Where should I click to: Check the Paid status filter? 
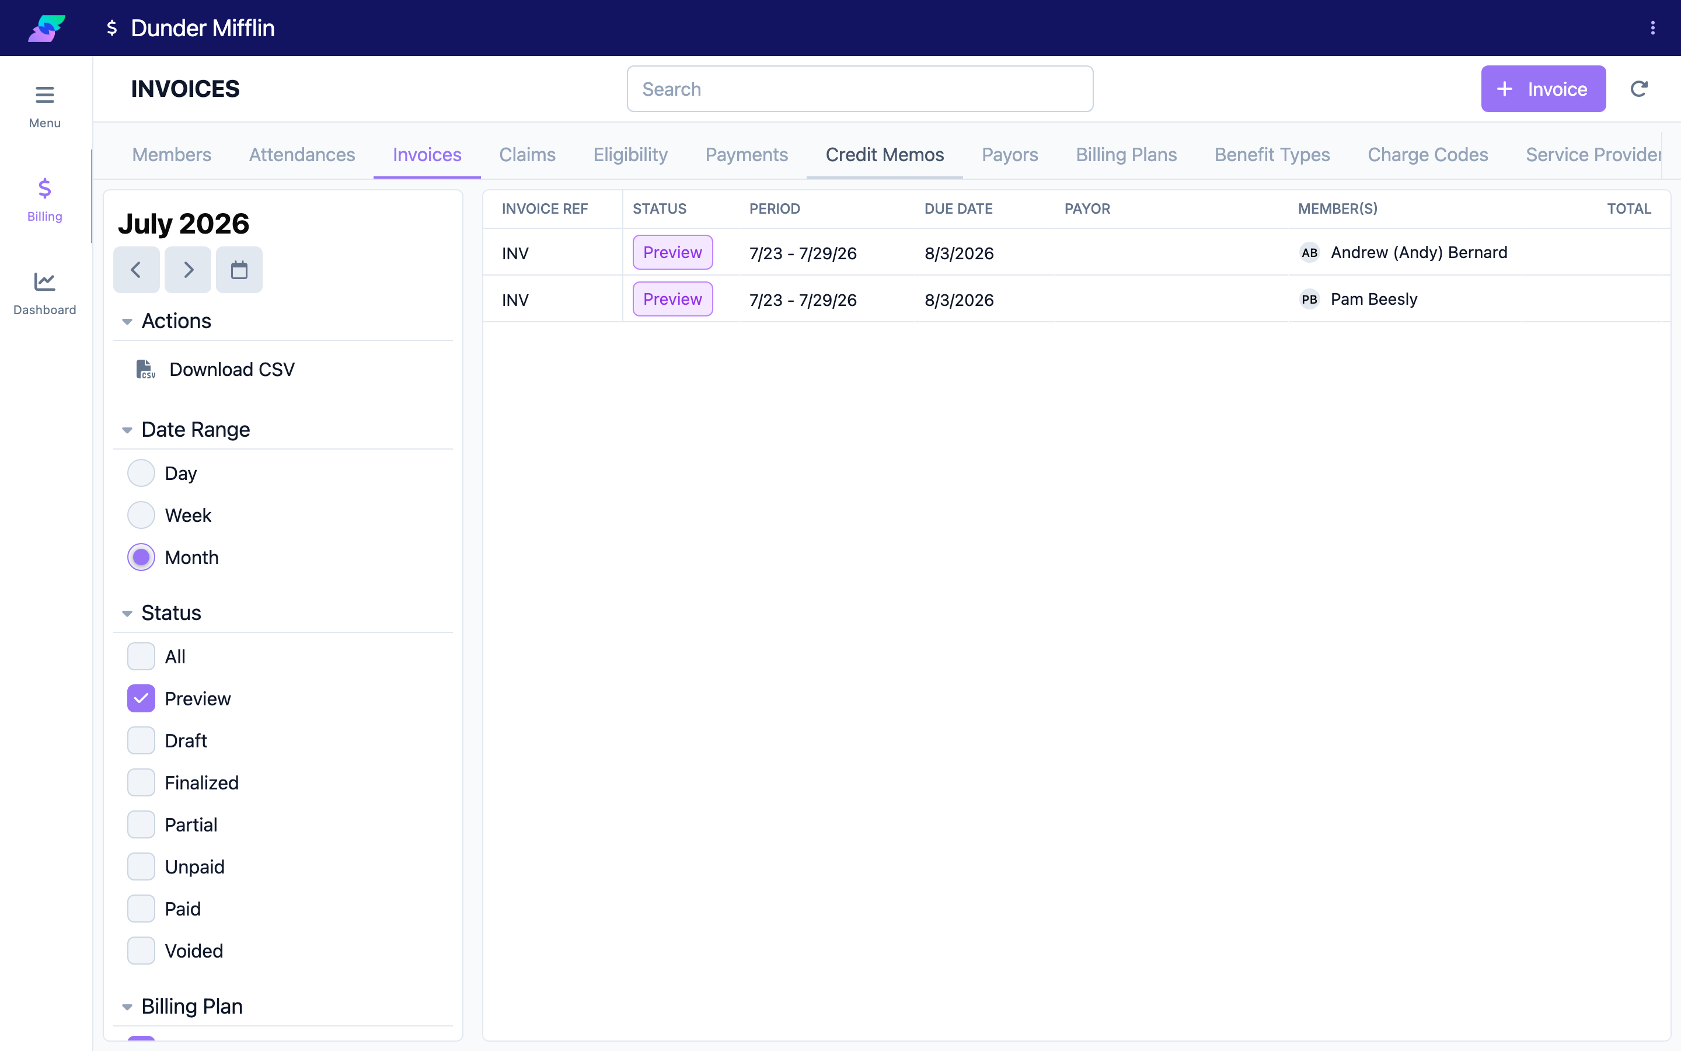141,909
